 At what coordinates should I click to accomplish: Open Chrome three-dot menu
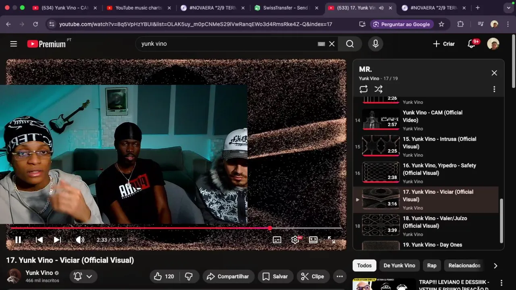coord(508,24)
